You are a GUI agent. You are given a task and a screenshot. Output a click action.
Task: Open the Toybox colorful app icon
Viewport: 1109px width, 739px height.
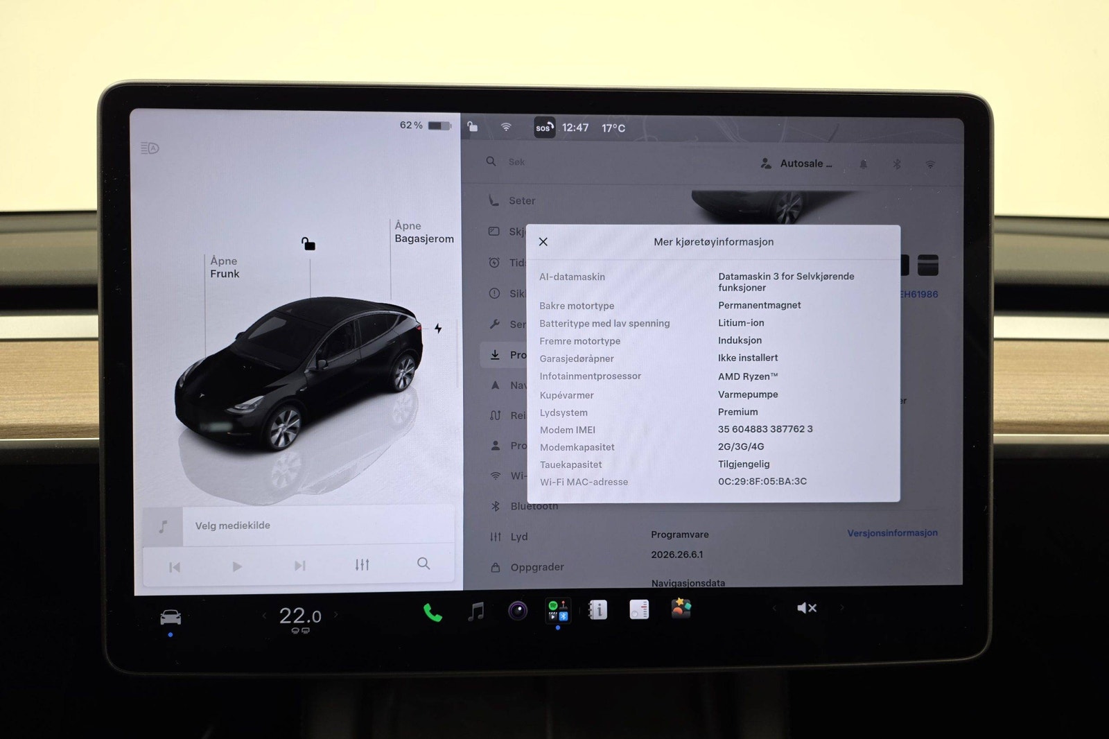[x=681, y=608]
